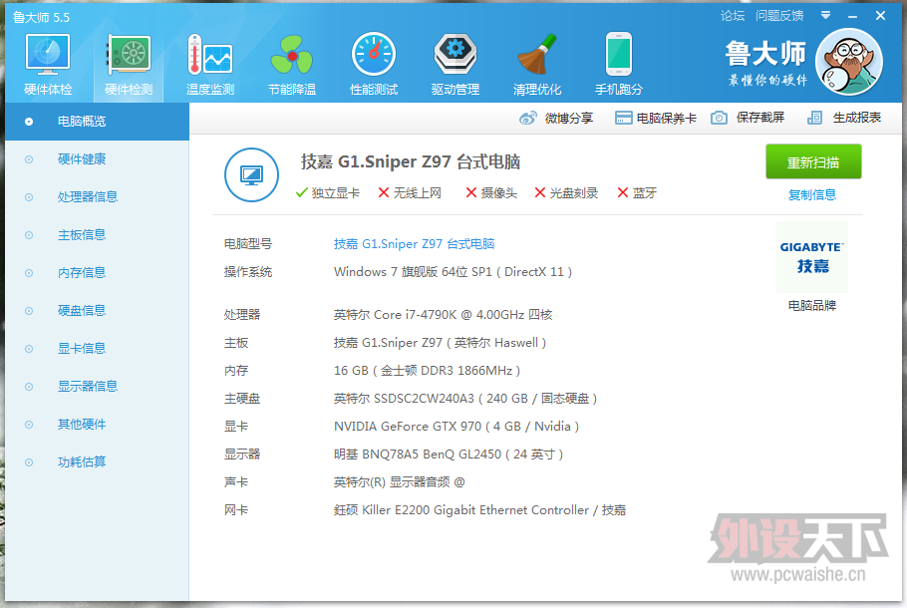Click the Weibo share icon
This screenshot has height=608, width=907.
tap(527, 118)
